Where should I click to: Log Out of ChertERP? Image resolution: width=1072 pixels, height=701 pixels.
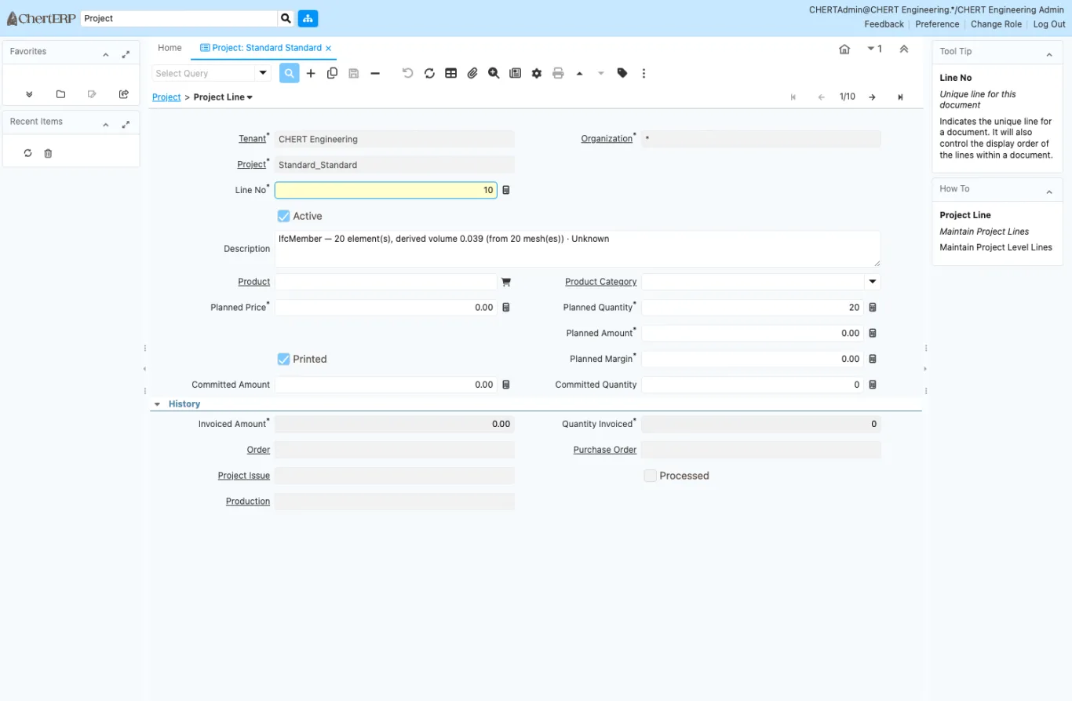click(x=1049, y=24)
